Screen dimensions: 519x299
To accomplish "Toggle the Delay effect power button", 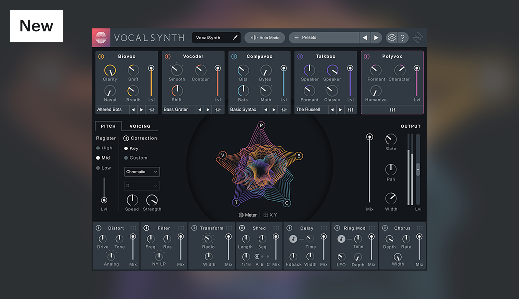I will pyautogui.click(x=289, y=228).
